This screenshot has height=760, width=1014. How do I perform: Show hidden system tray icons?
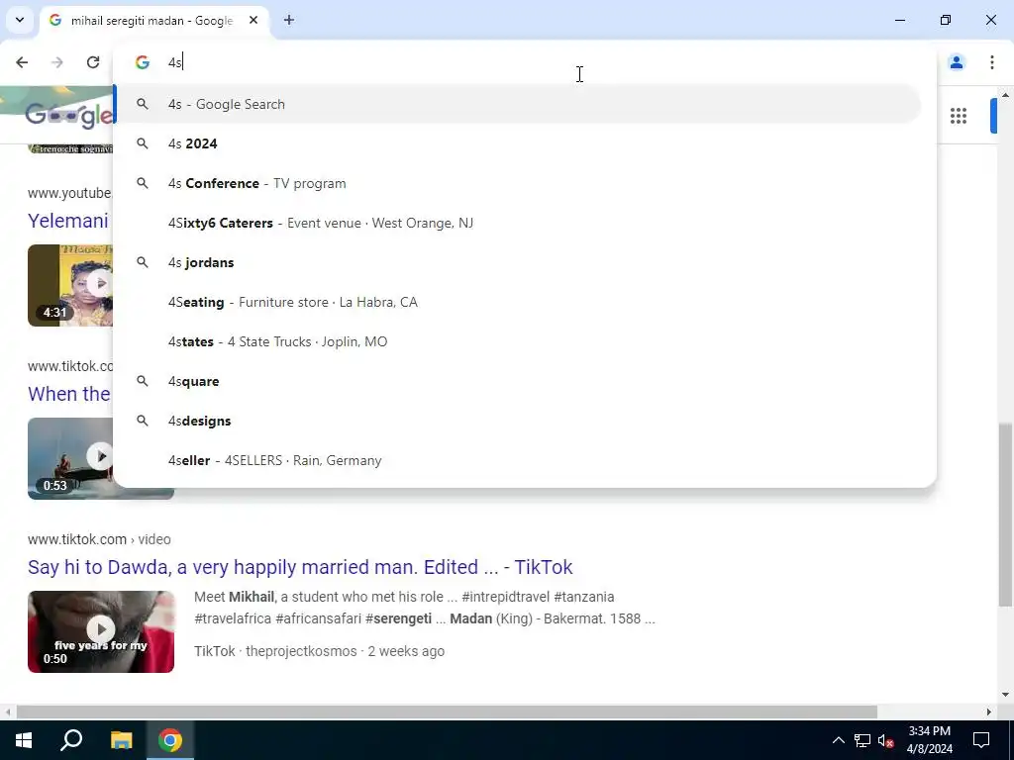pos(838,740)
